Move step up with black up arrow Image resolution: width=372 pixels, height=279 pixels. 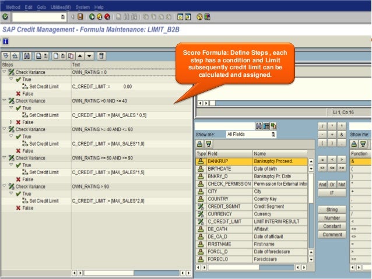(80, 56)
